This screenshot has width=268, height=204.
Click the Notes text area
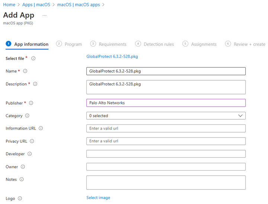pos(166,182)
